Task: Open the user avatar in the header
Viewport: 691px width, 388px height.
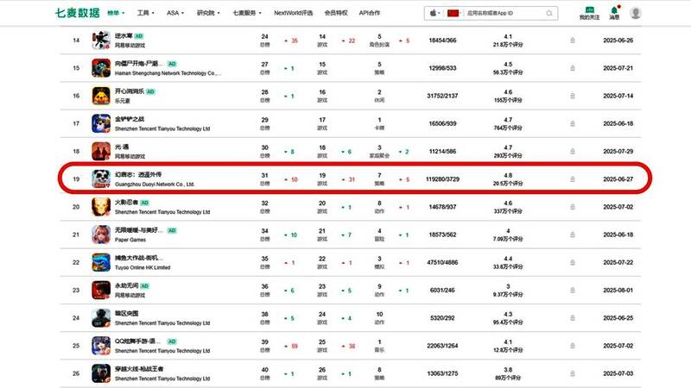Action: point(635,13)
